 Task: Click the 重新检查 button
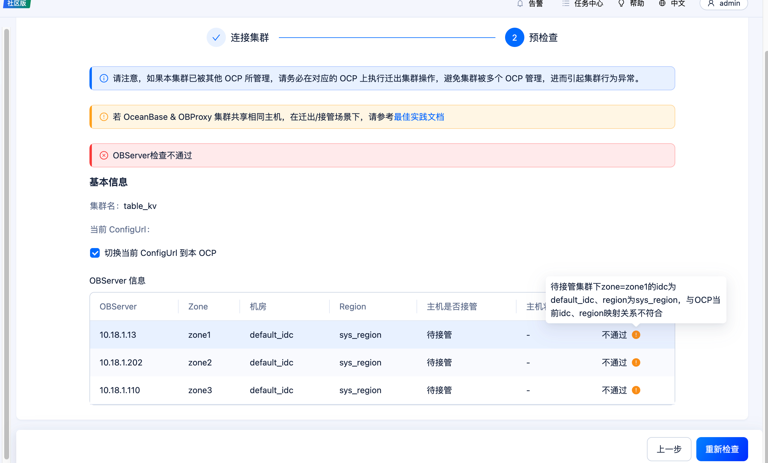[x=722, y=449]
